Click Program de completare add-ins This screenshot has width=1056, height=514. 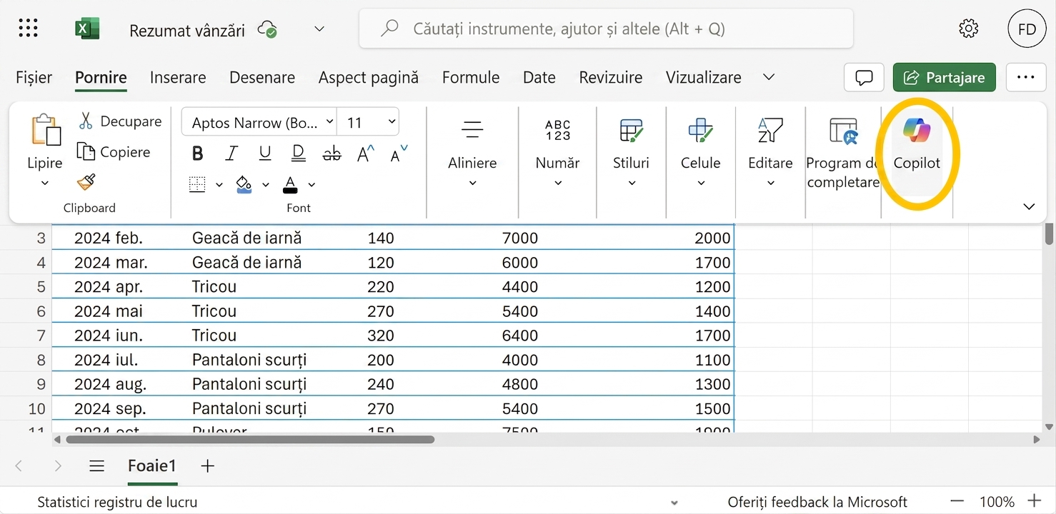click(843, 153)
